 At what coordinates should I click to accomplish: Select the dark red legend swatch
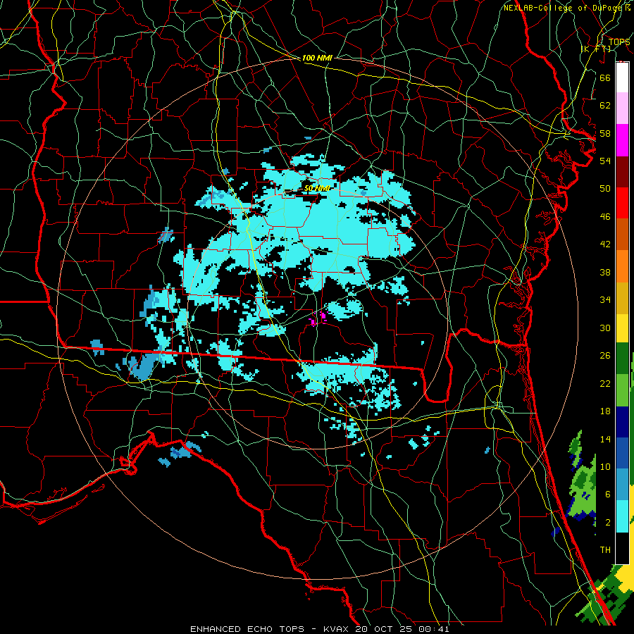[622, 171]
